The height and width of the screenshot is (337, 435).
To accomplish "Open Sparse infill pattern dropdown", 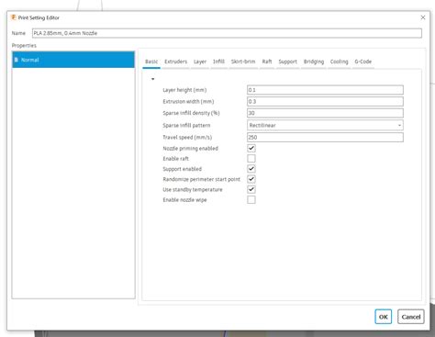I will [325, 125].
